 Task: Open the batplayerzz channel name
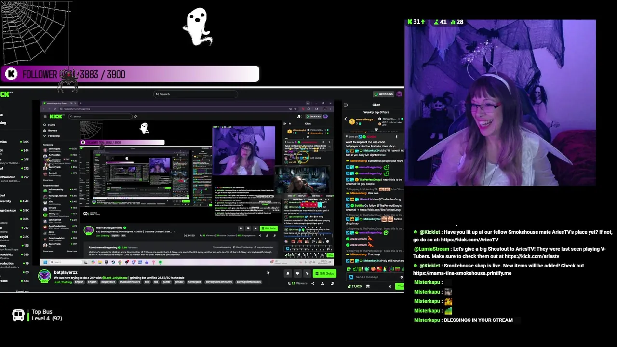click(66, 272)
